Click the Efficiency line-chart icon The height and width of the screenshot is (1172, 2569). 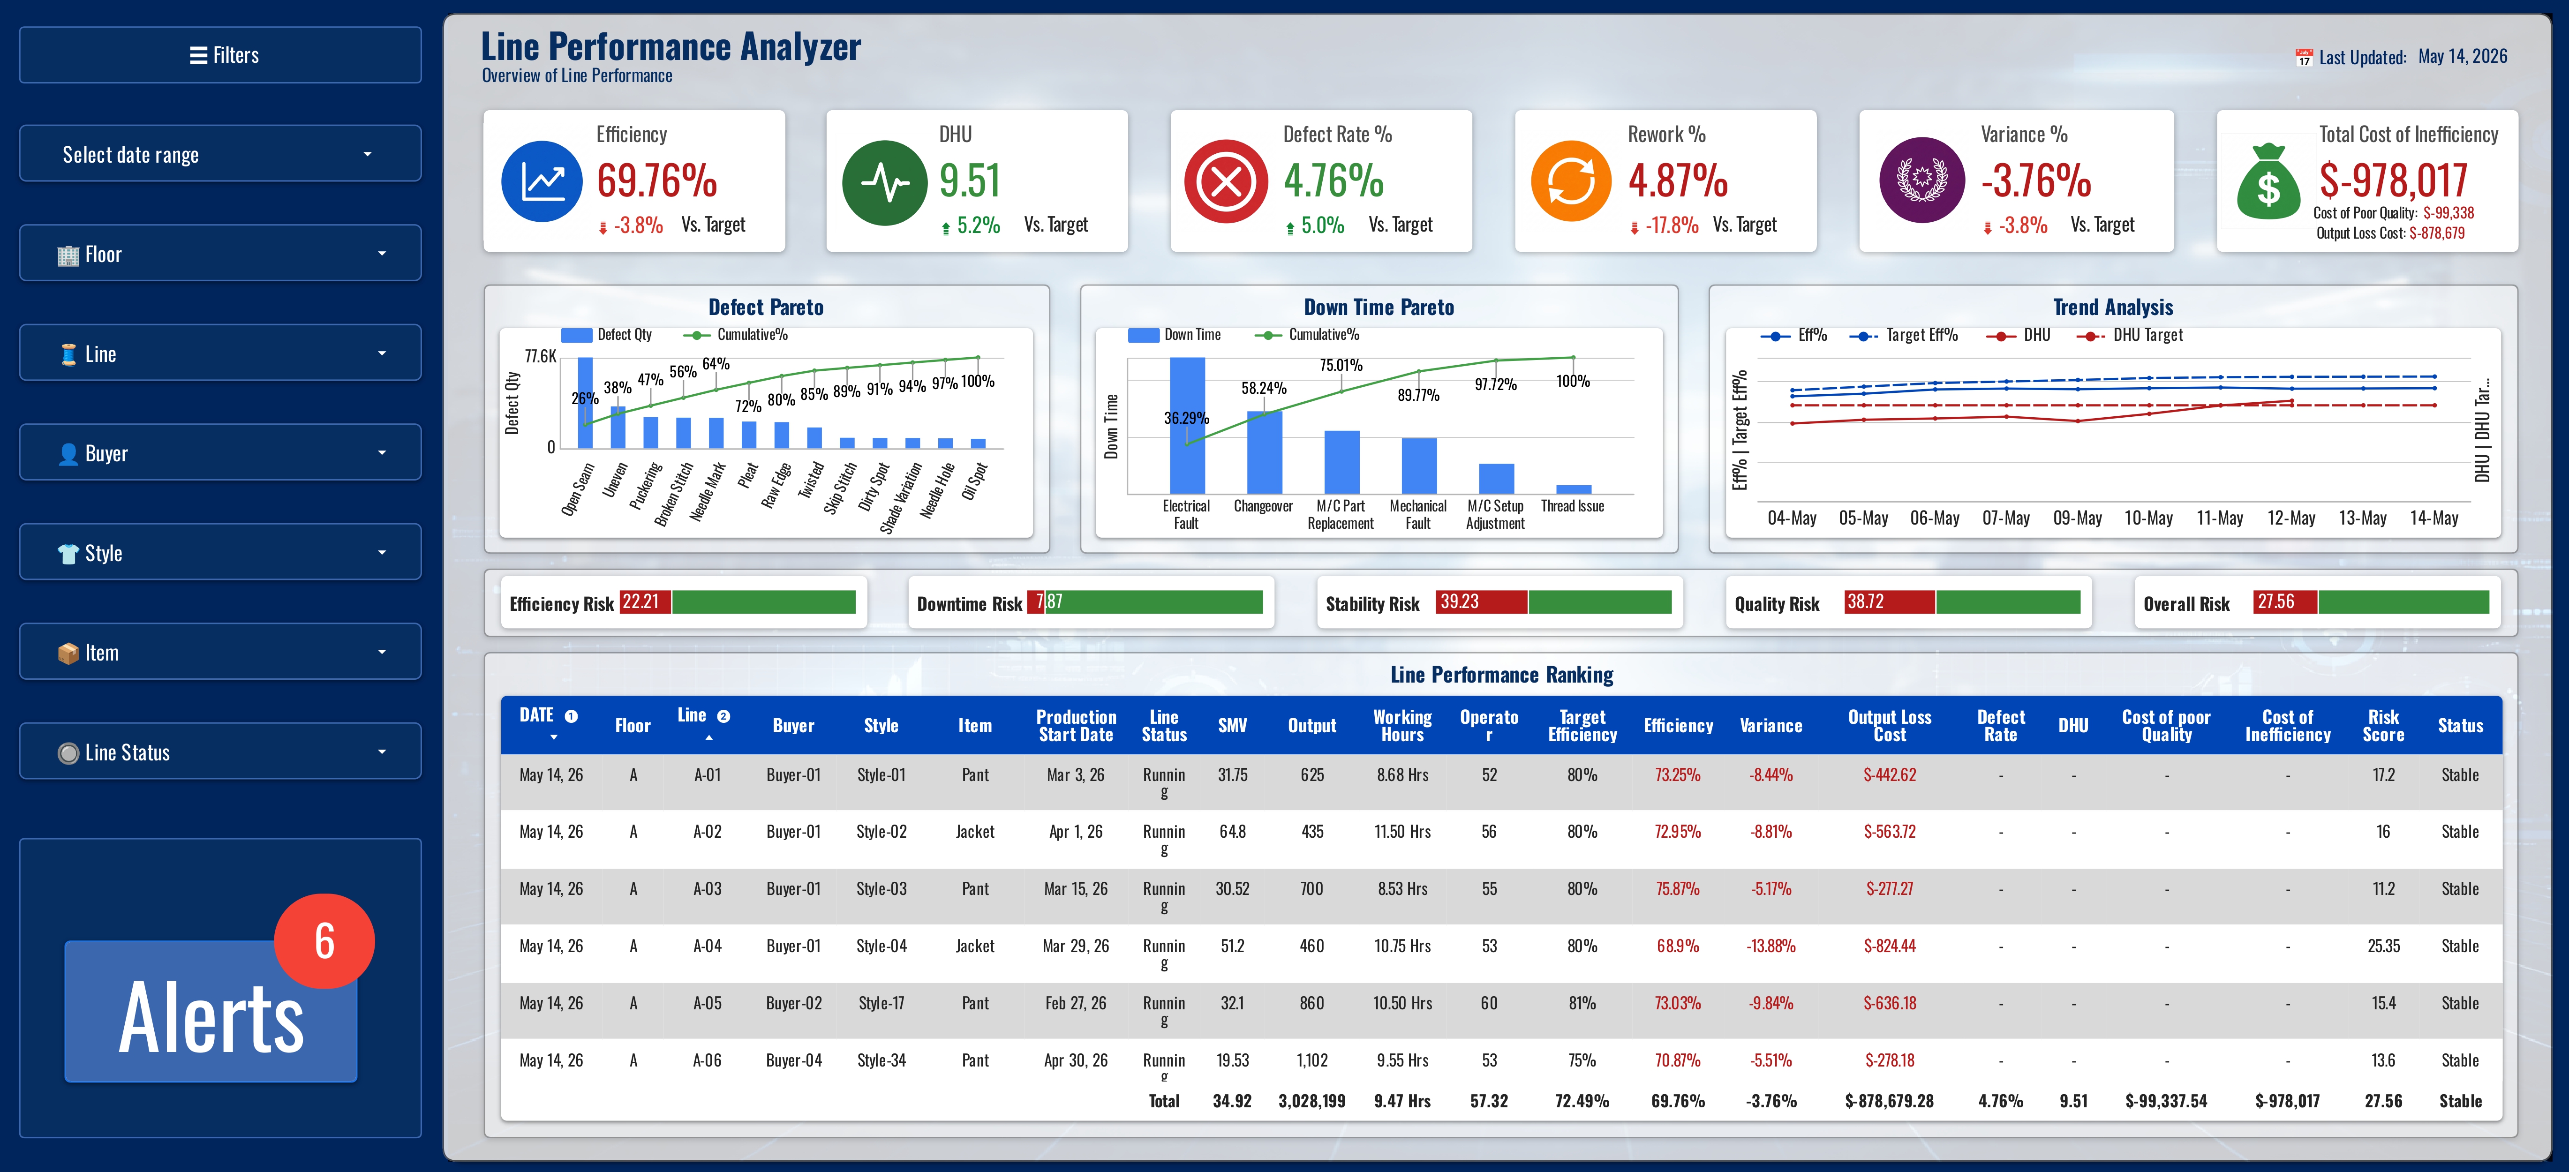[x=542, y=181]
